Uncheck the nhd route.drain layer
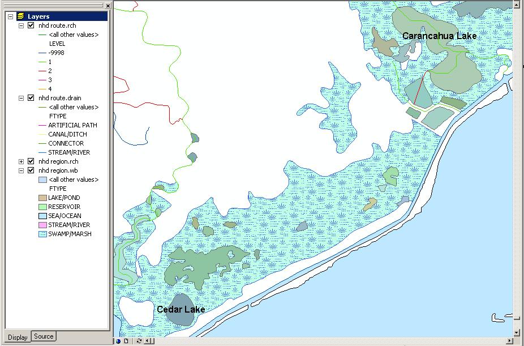This screenshot has width=524, height=346. click(x=31, y=98)
